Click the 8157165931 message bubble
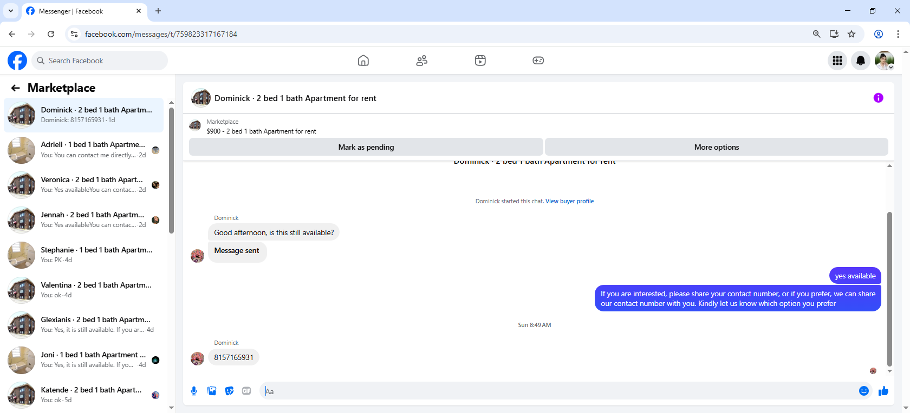The image size is (910, 413). coord(233,357)
